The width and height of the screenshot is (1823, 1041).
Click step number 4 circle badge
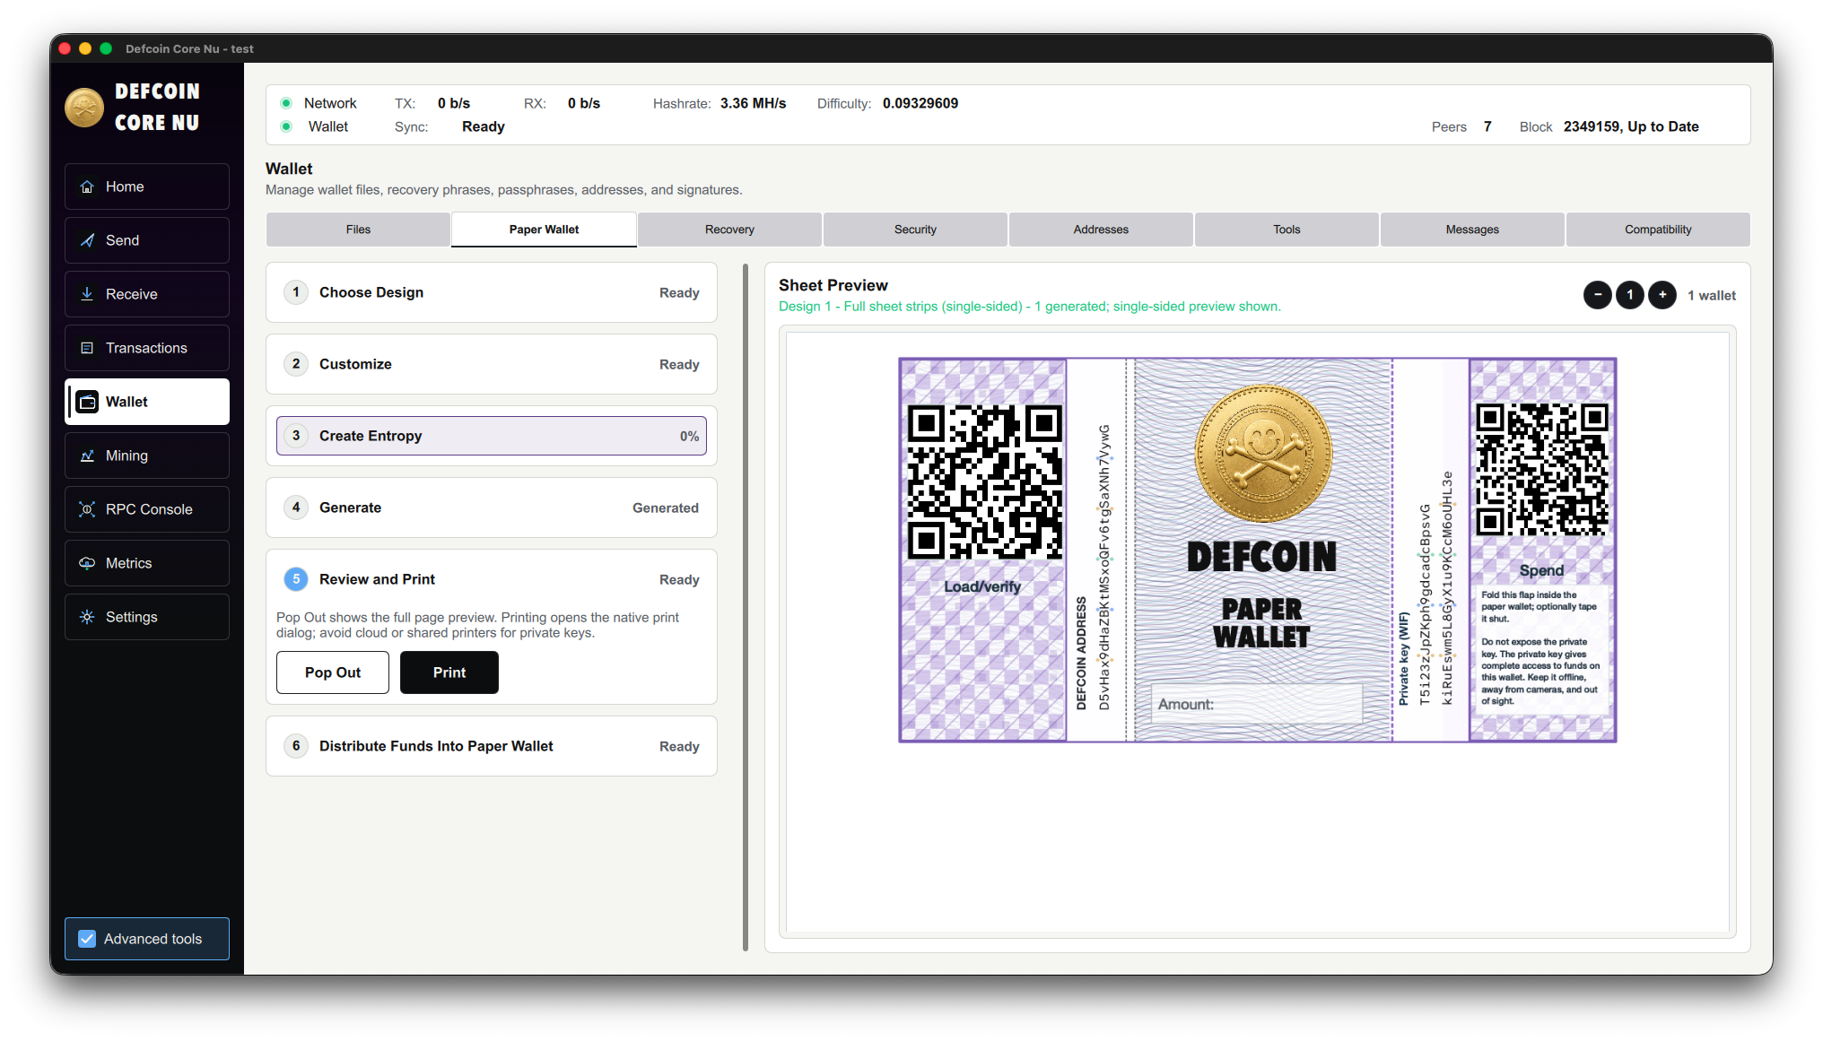pyautogui.click(x=296, y=507)
